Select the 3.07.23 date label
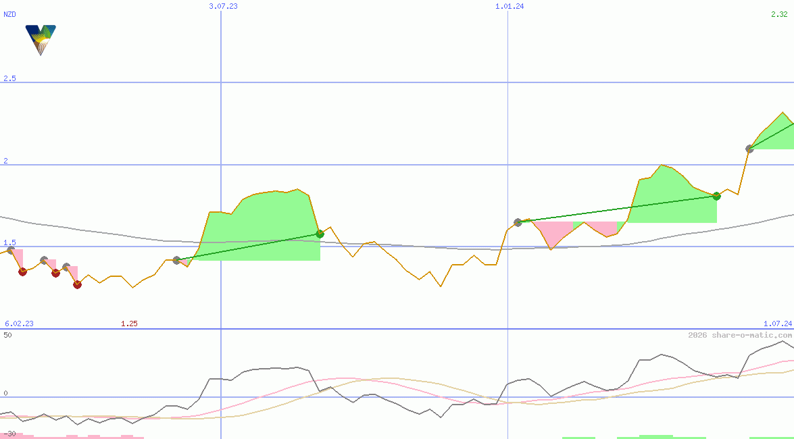Screen dimensions: 794x439 tap(223, 7)
